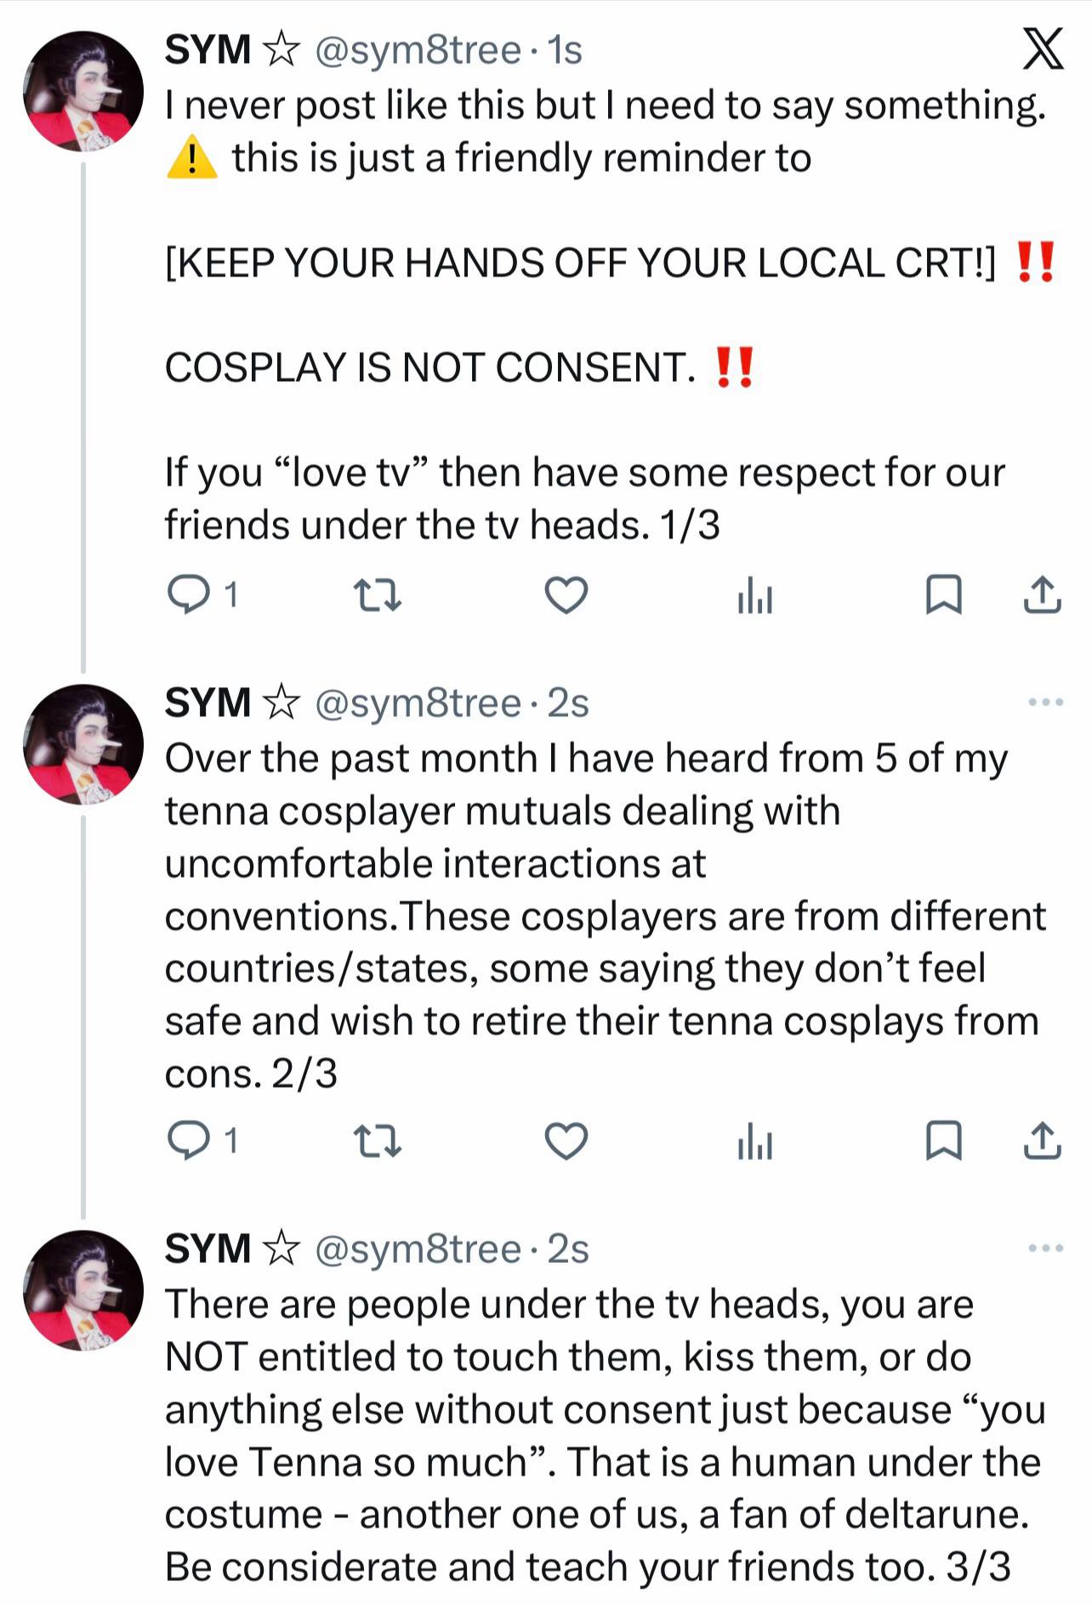Bookmark the second tweet (2/3)
The height and width of the screenshot is (1604, 1092).
[x=943, y=1140]
